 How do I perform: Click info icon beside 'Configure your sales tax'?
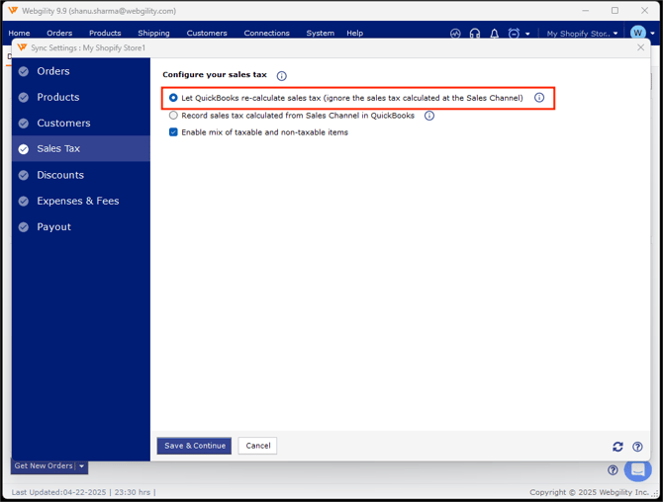(282, 76)
